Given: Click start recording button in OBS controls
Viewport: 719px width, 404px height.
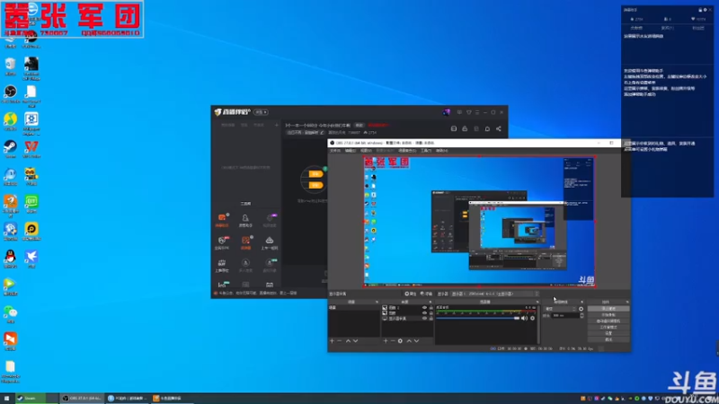Looking at the screenshot, I should point(608,315).
